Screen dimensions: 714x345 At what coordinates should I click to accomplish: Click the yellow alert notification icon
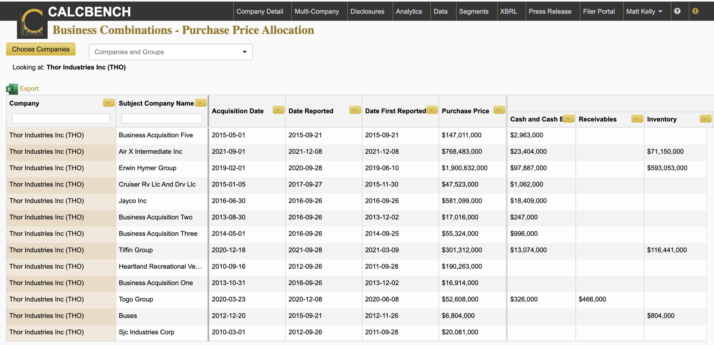tap(695, 11)
